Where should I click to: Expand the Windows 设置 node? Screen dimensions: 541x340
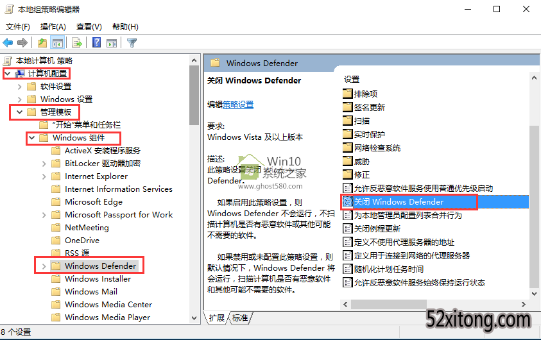pos(20,99)
